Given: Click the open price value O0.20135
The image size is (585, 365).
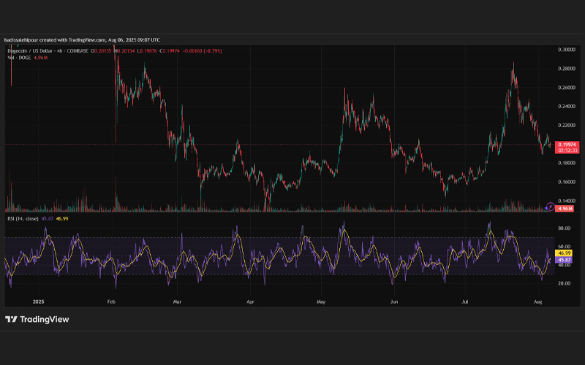Looking at the screenshot, I should (x=101, y=50).
